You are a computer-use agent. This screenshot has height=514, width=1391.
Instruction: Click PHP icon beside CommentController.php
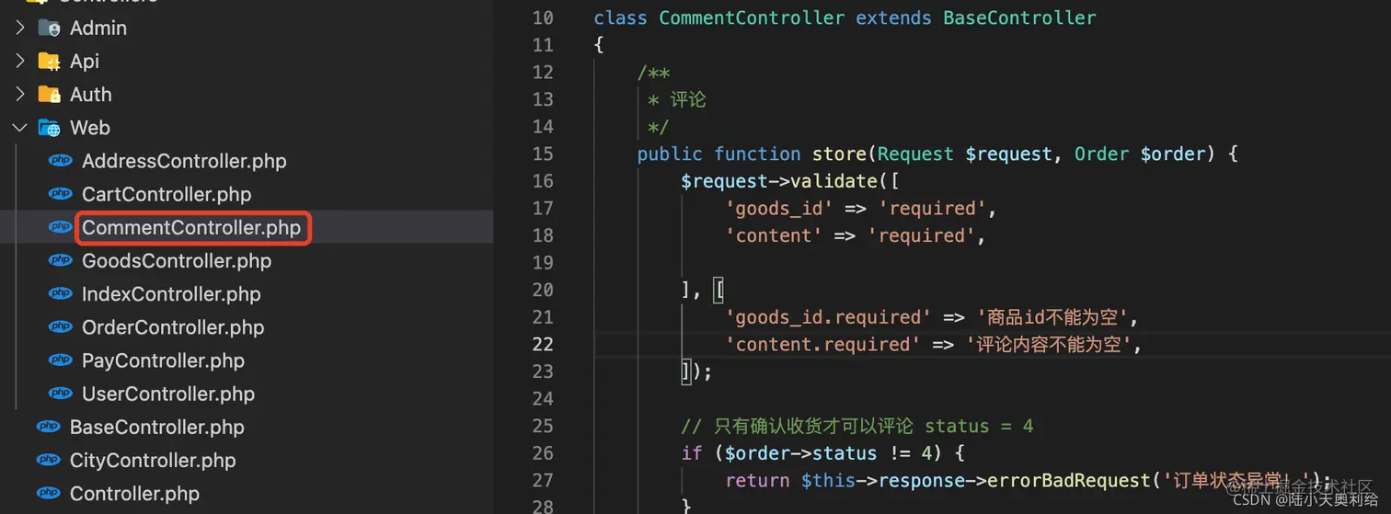coord(61,227)
